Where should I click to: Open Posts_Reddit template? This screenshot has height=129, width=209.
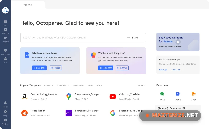pyautogui.click(x=38, y=111)
